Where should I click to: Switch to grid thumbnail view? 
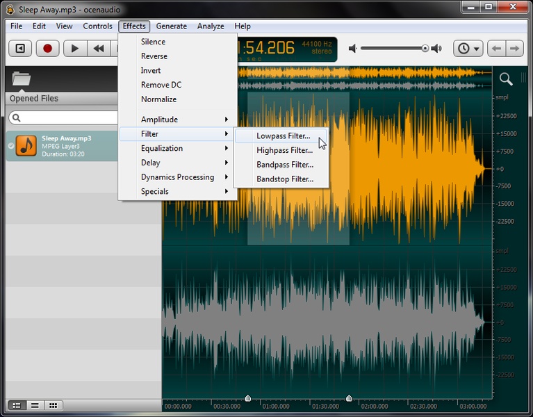tap(52, 405)
